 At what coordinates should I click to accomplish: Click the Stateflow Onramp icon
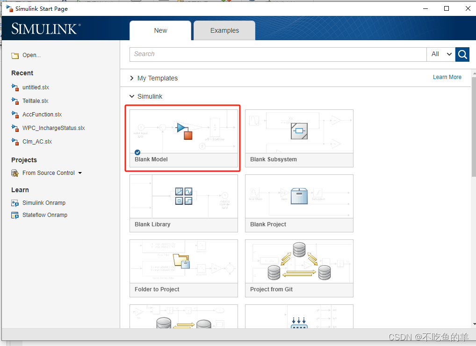(15, 215)
